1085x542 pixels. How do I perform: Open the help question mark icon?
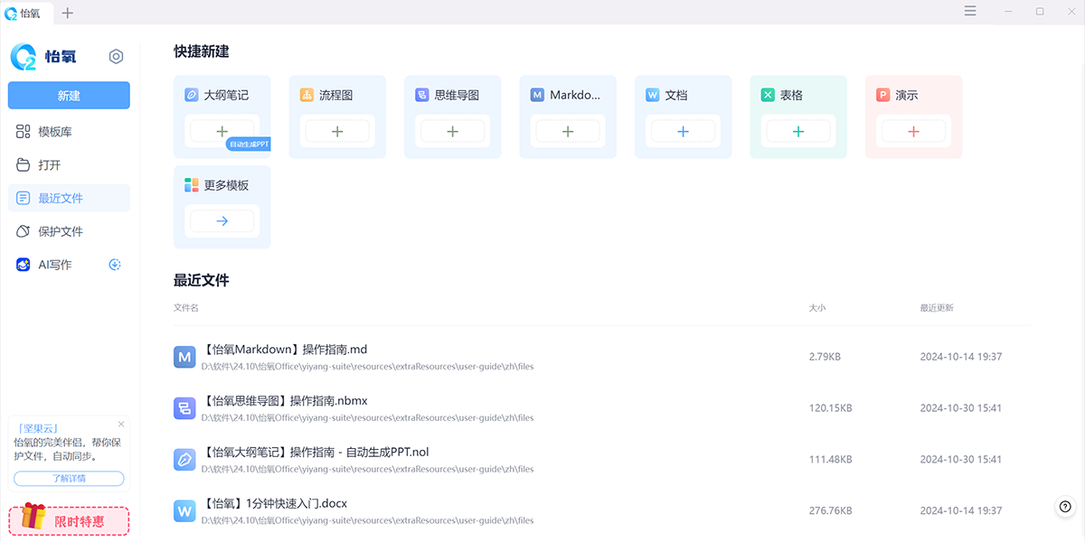[x=1065, y=507]
